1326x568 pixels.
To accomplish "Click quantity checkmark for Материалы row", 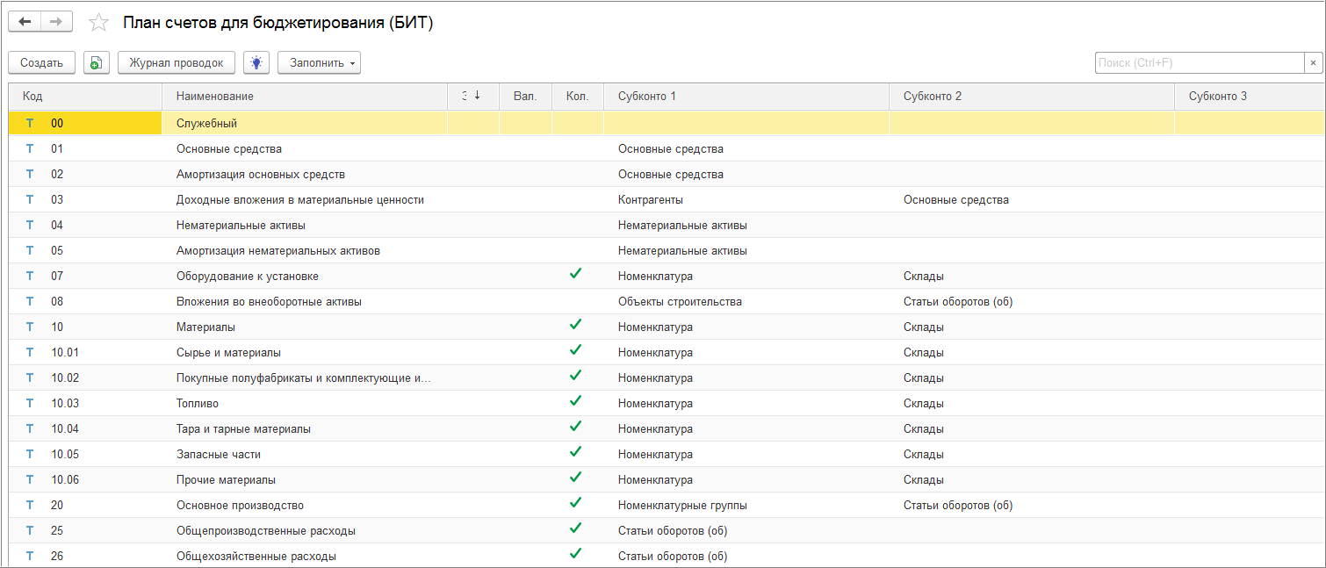I will point(576,326).
